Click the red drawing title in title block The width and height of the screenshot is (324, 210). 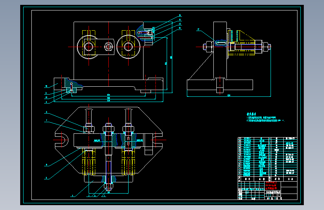[271, 185]
